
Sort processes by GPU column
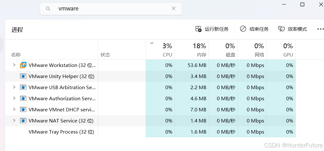click(288, 55)
